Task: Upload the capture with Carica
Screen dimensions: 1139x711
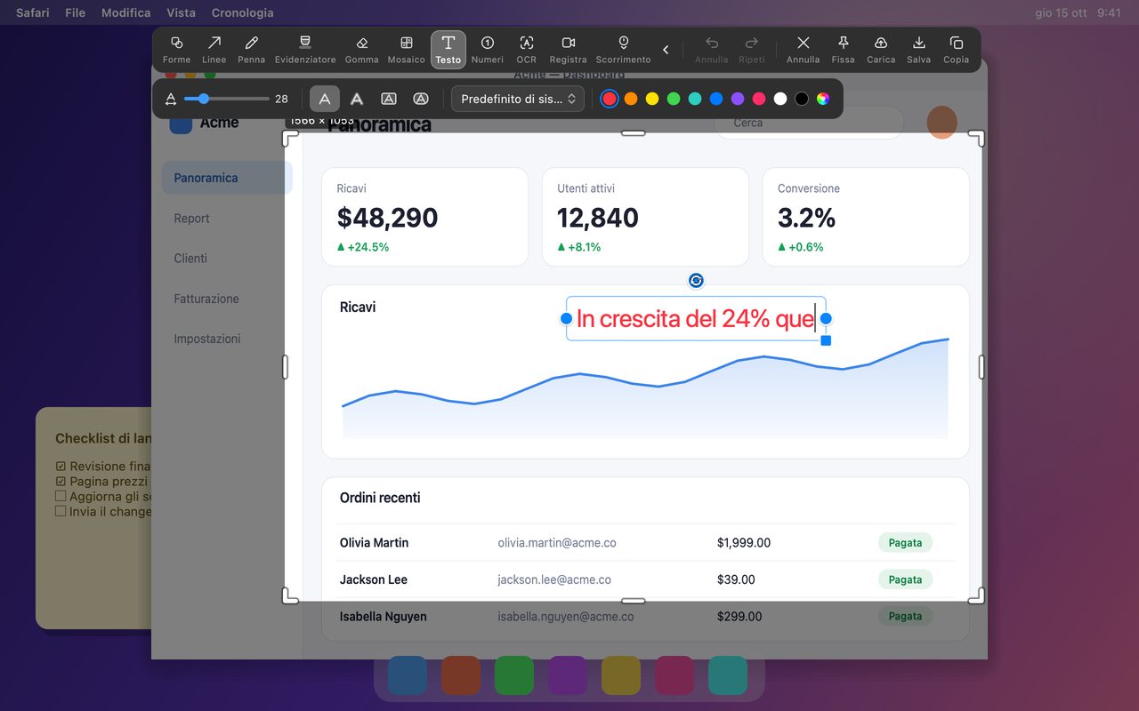Action: 881,50
